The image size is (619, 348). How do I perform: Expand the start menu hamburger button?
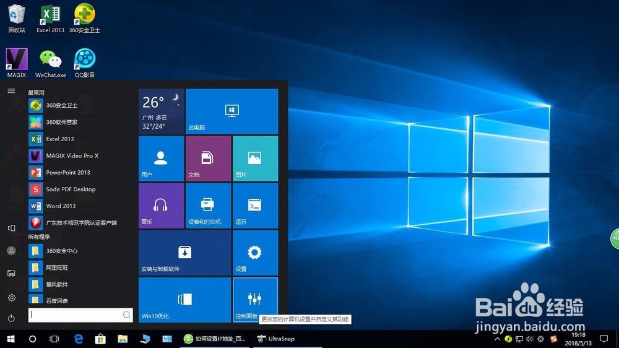point(11,91)
